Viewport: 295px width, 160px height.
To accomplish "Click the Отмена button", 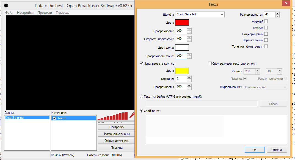I will pos(277,150).
